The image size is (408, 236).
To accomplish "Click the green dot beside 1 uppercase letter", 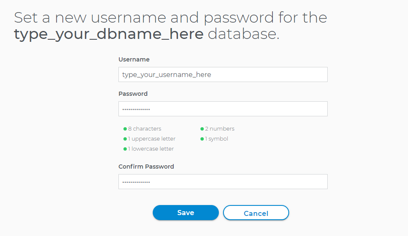I will coord(125,139).
